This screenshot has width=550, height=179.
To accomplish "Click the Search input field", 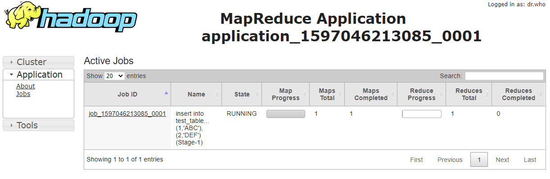I will (504, 76).
